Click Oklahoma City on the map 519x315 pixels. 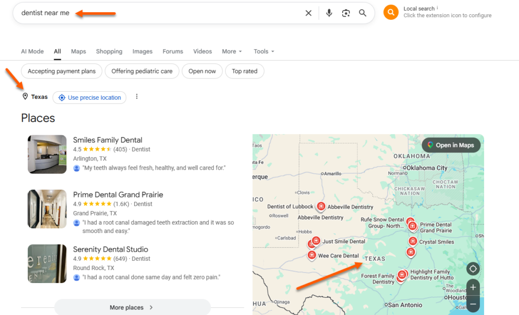427,168
